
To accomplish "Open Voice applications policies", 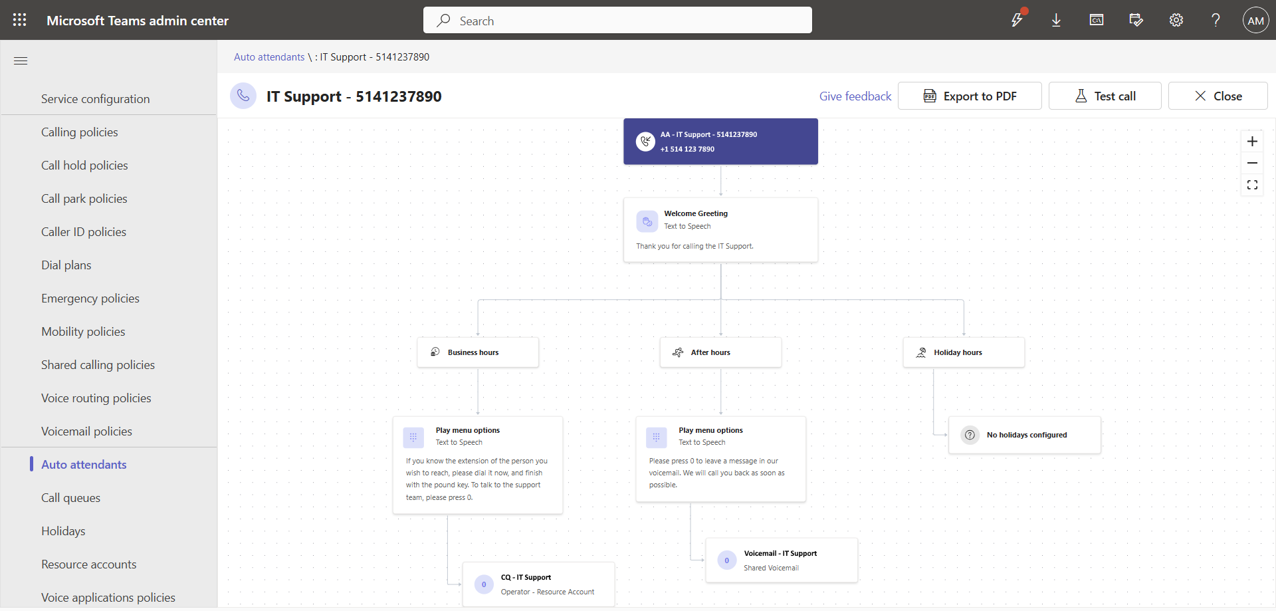I will coord(108,597).
